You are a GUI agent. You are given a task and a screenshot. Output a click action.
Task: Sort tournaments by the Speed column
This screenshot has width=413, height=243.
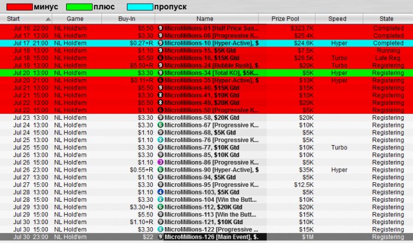tap(337, 19)
